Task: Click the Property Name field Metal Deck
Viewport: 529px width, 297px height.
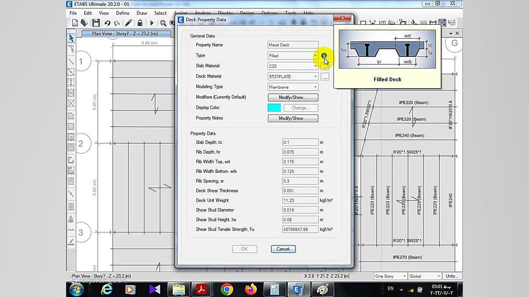Action: 293,45
